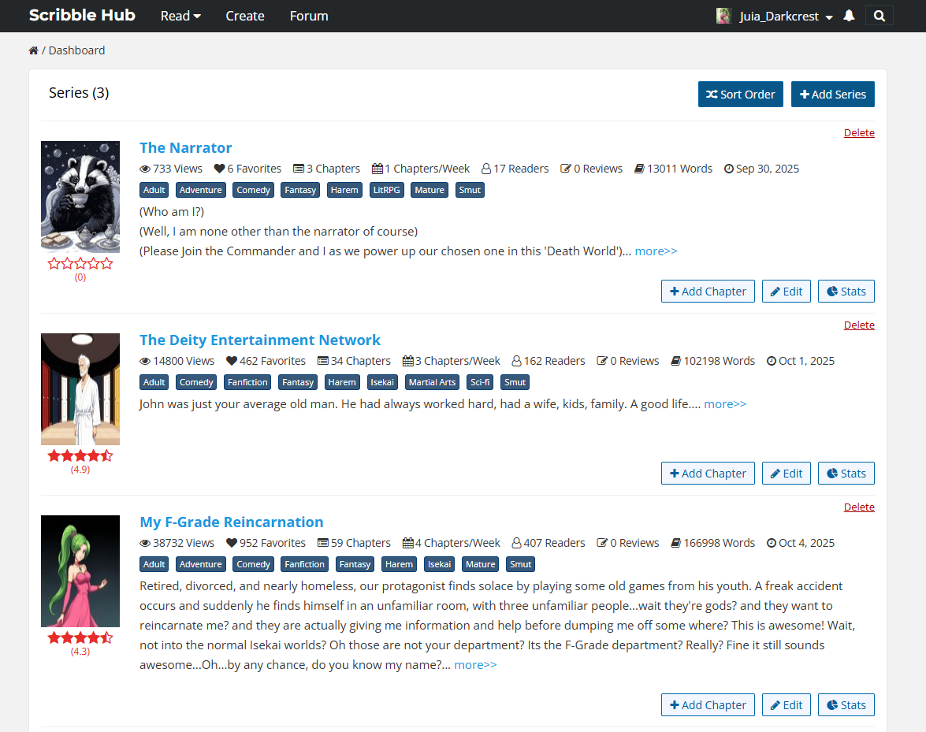The image size is (926, 732).
Task: Click the star rating under The Narrator
Action: [x=80, y=263]
